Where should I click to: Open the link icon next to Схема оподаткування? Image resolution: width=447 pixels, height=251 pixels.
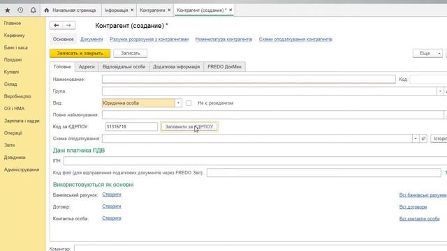pyautogui.click(x=423, y=139)
